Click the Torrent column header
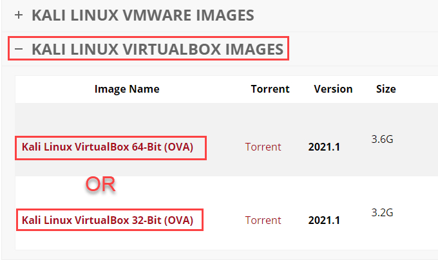This screenshot has width=438, height=260. (x=270, y=89)
